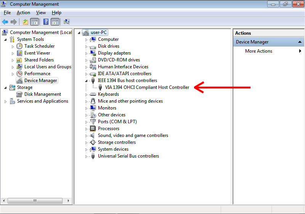305x214 pixels.
Task: Expand the Disk drives category
Action: tap(86, 47)
